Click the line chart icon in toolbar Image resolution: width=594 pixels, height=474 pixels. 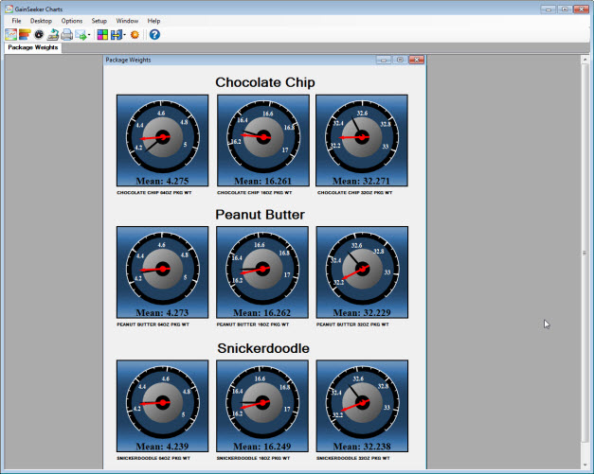pos(10,35)
